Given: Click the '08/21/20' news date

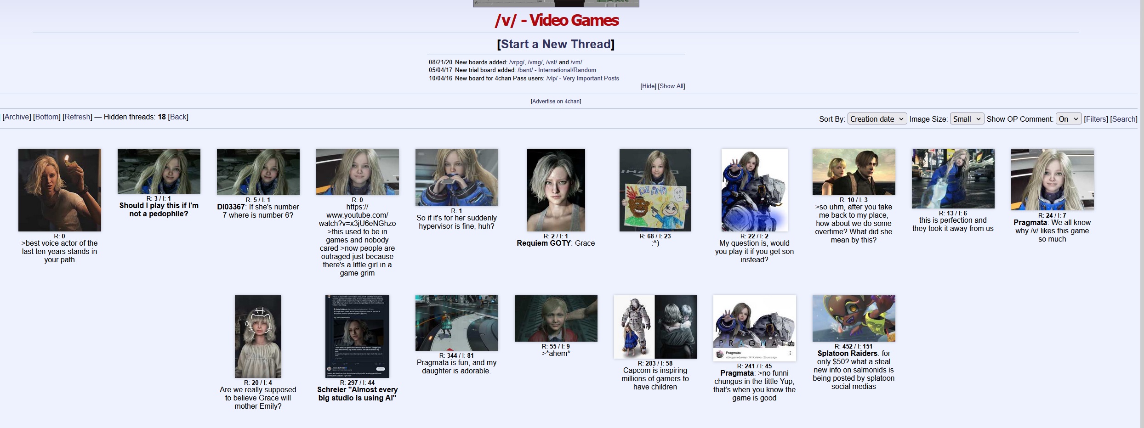Looking at the screenshot, I should click(x=440, y=62).
